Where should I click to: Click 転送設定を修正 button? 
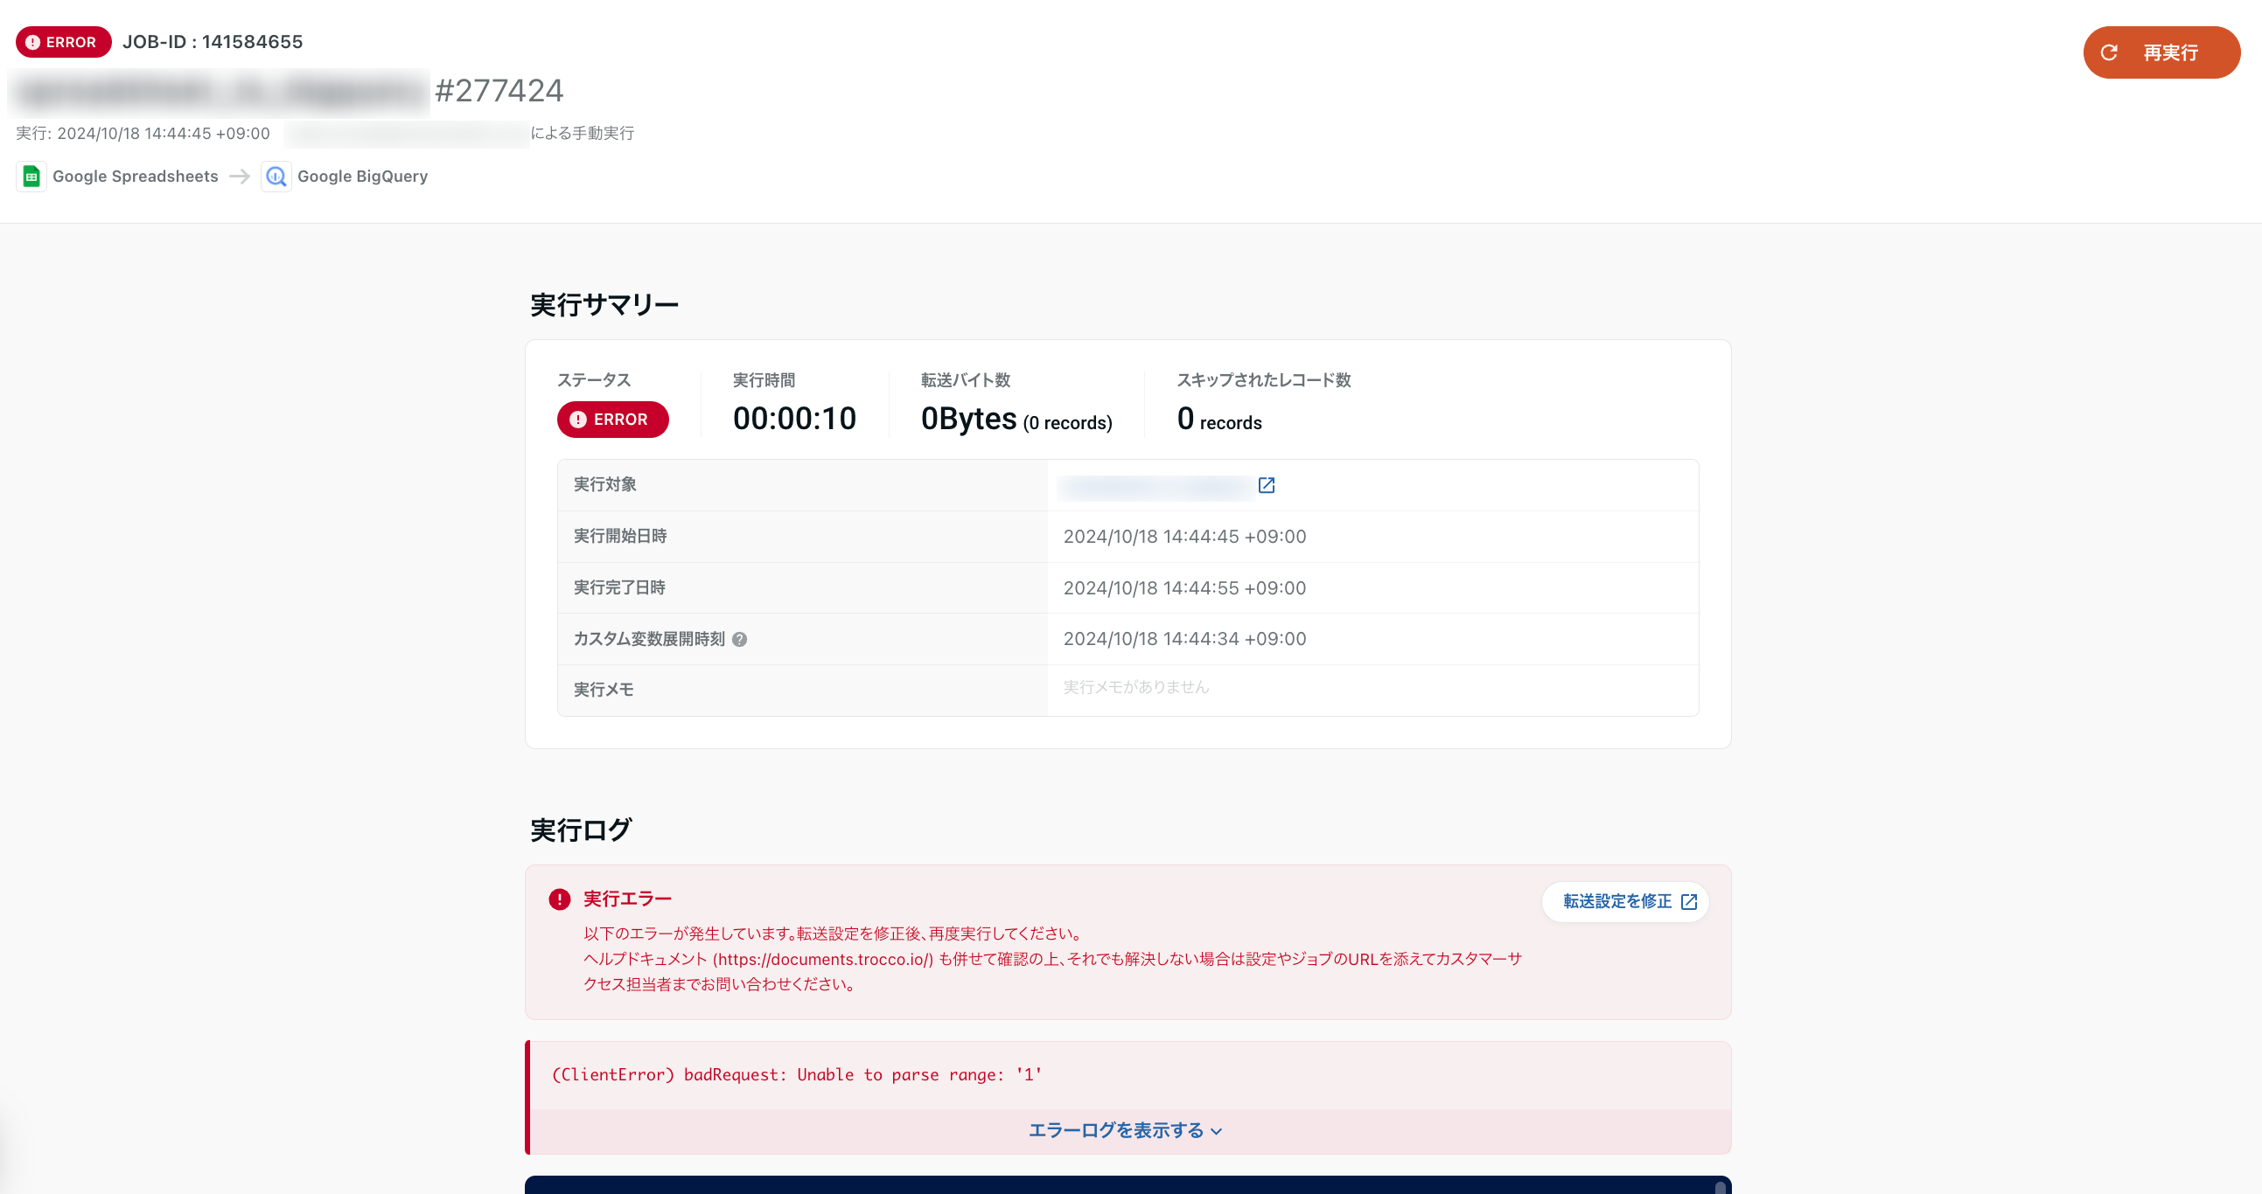pyautogui.click(x=1625, y=902)
